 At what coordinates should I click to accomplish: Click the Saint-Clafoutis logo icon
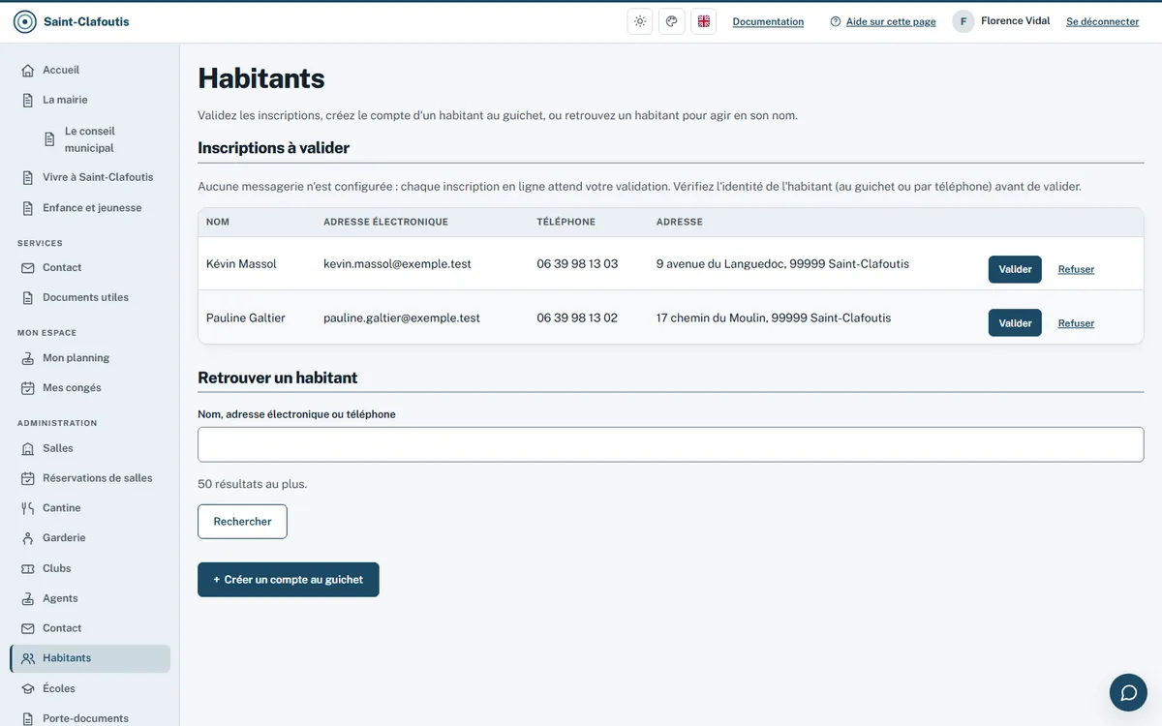pyautogui.click(x=25, y=21)
